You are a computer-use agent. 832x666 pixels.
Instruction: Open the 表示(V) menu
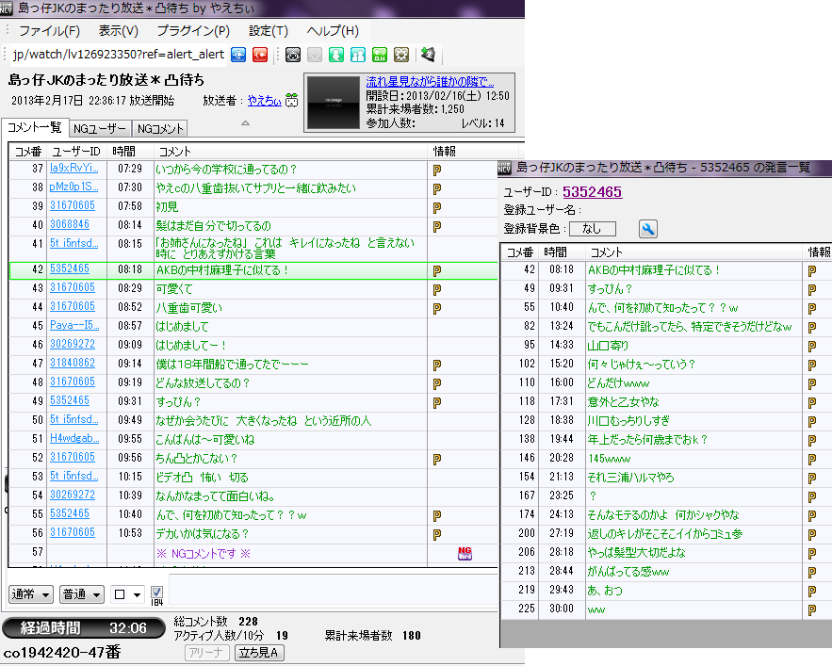[x=119, y=31]
